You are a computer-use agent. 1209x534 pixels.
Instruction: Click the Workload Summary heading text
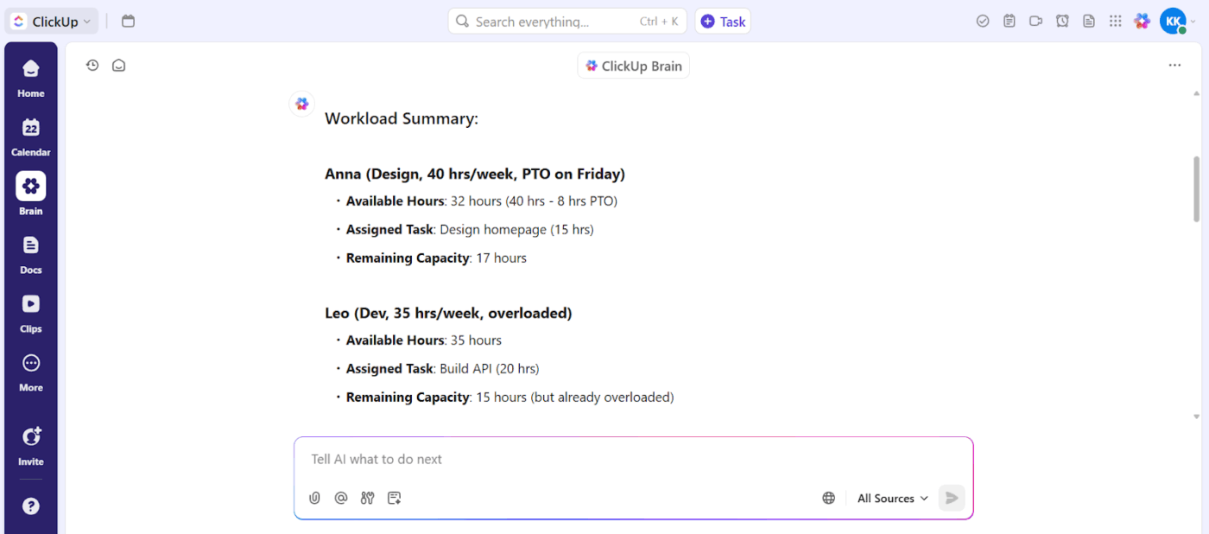(402, 118)
